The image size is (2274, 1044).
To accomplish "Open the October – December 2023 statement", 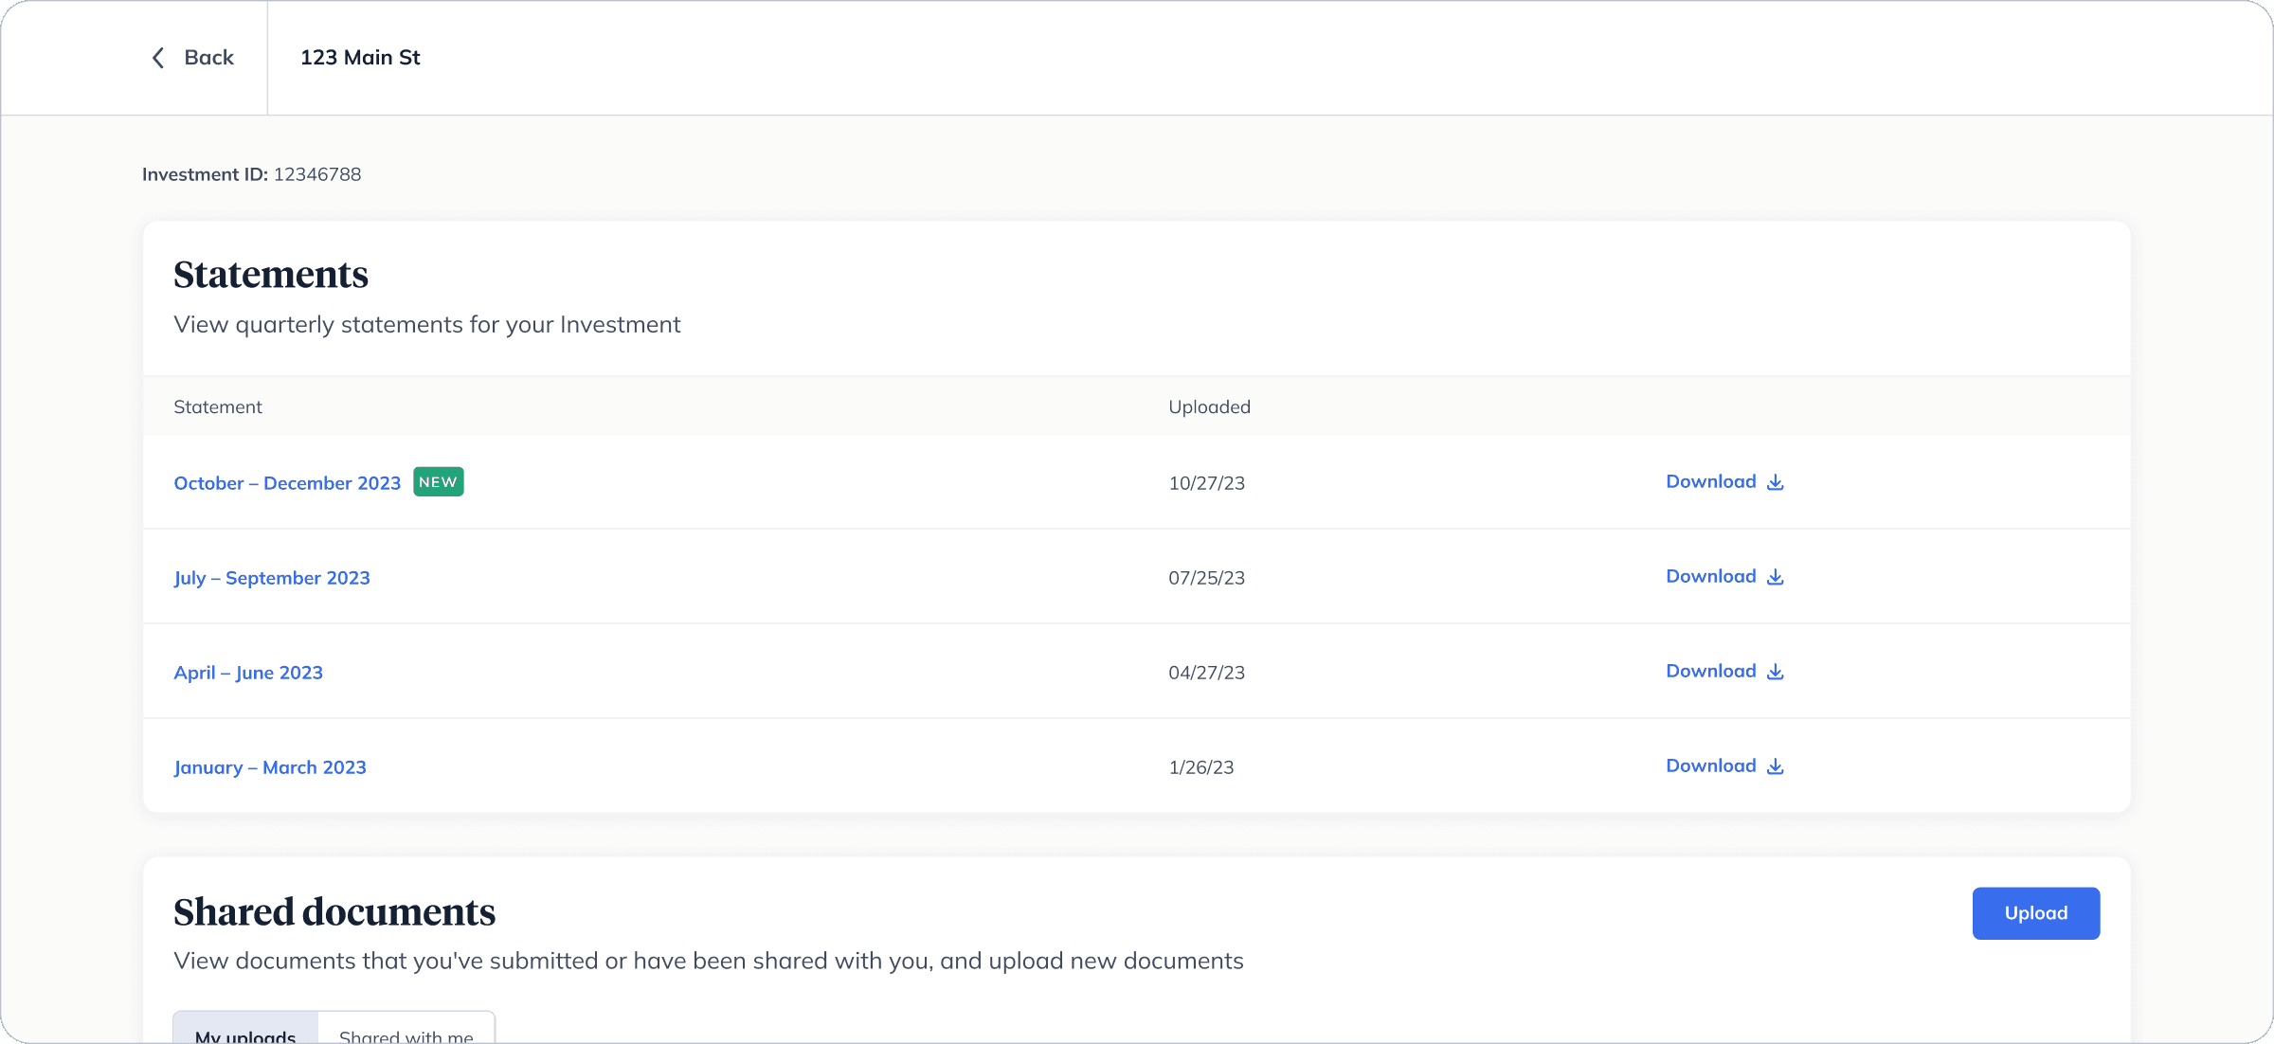I will point(287,483).
